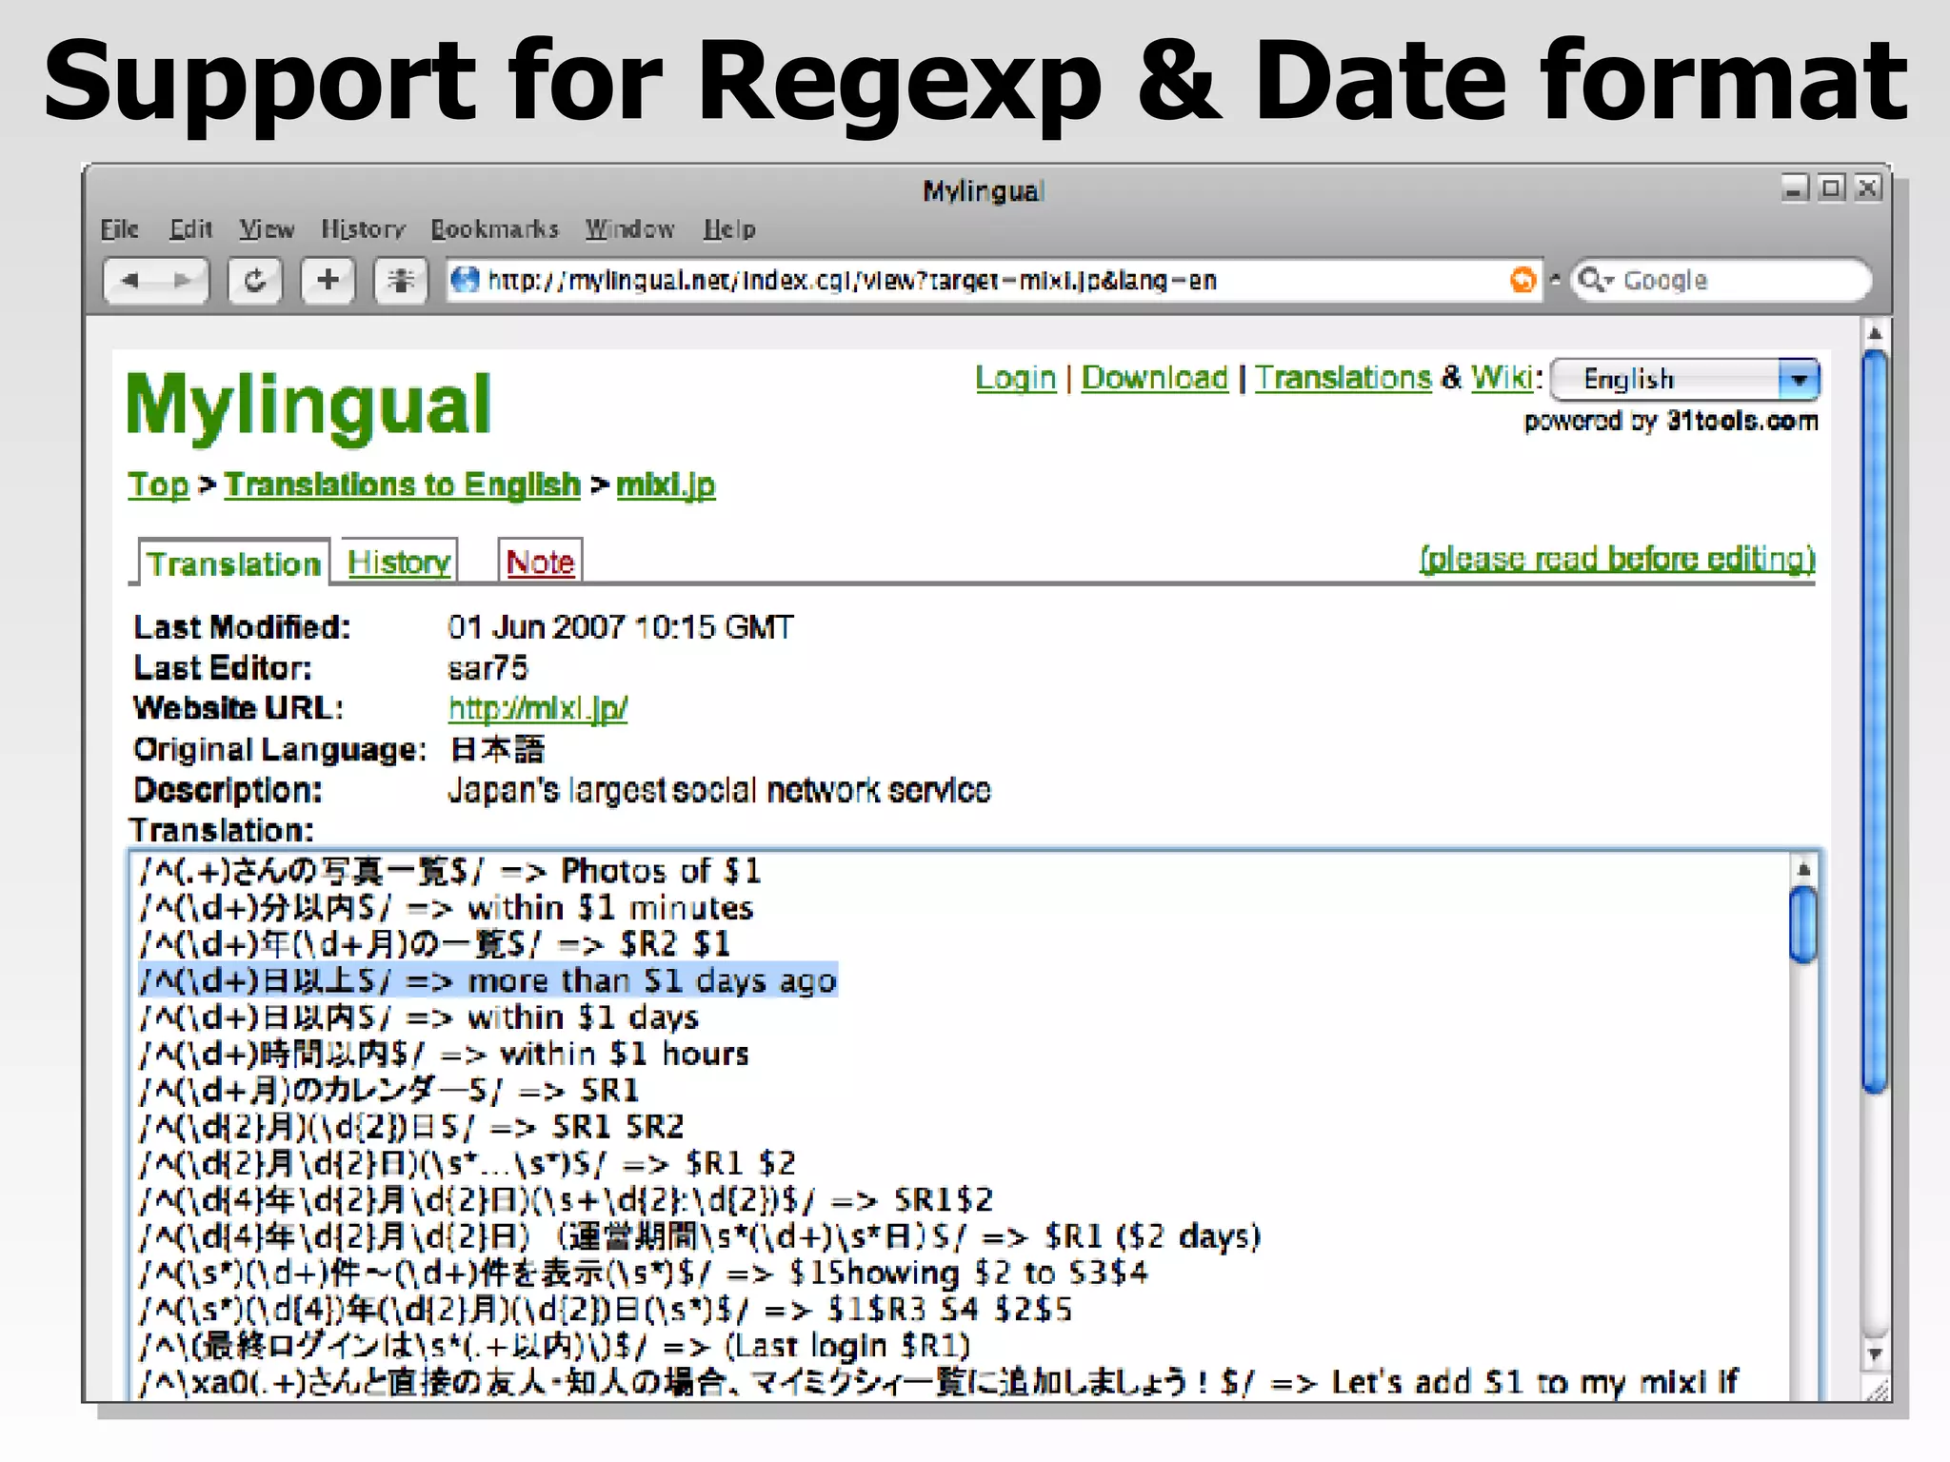Click the blue page scrollbar thumb

1874,723
